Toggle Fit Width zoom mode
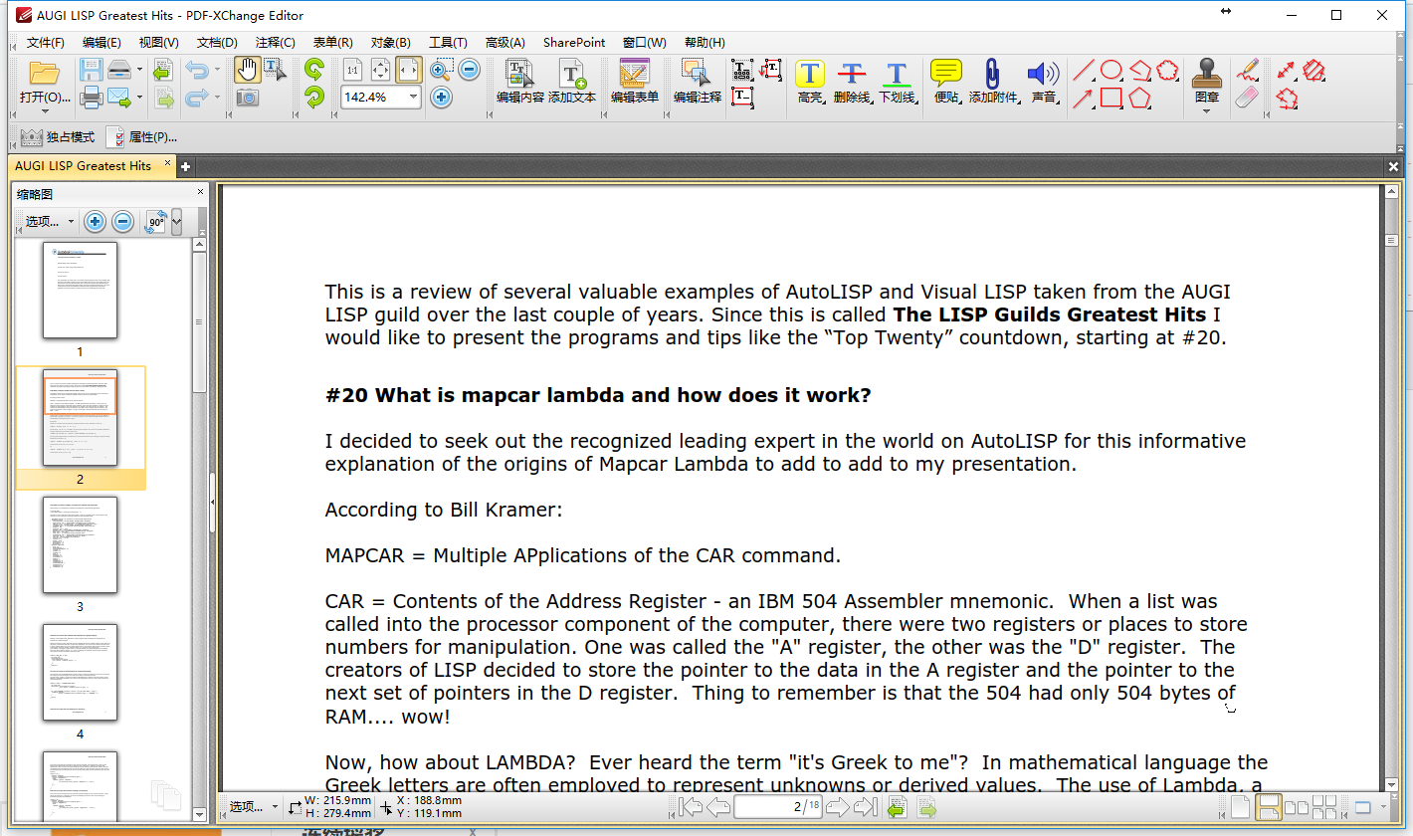 click(409, 70)
